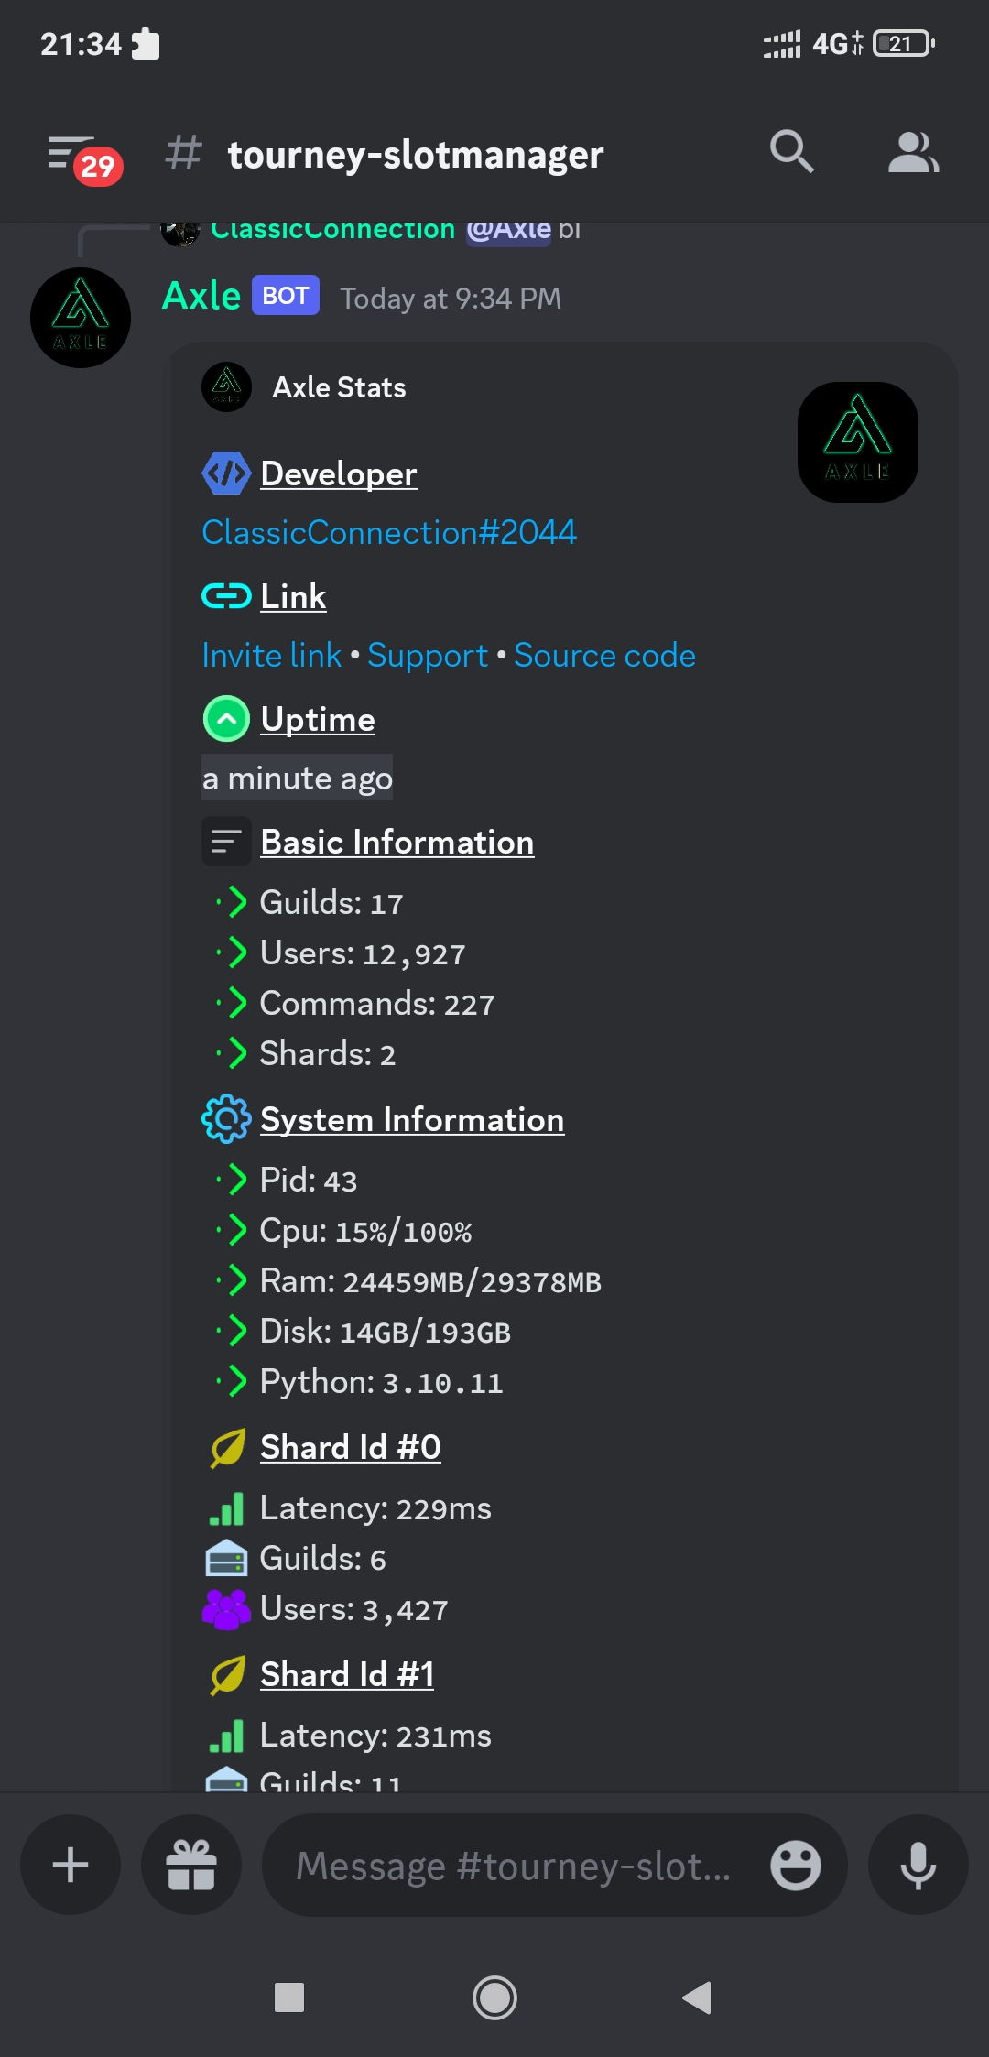Open attachment options with the plus icon
The height and width of the screenshot is (2057, 989).
click(x=70, y=1865)
